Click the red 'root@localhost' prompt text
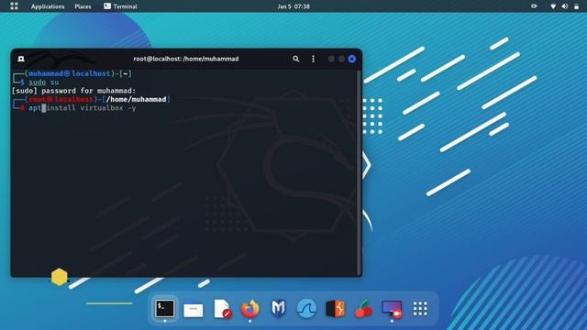The width and height of the screenshot is (587, 330). coord(61,100)
